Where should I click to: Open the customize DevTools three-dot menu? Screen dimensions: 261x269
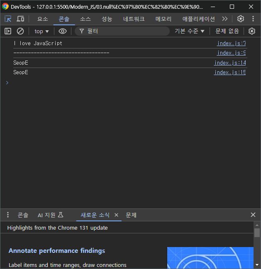253,19
